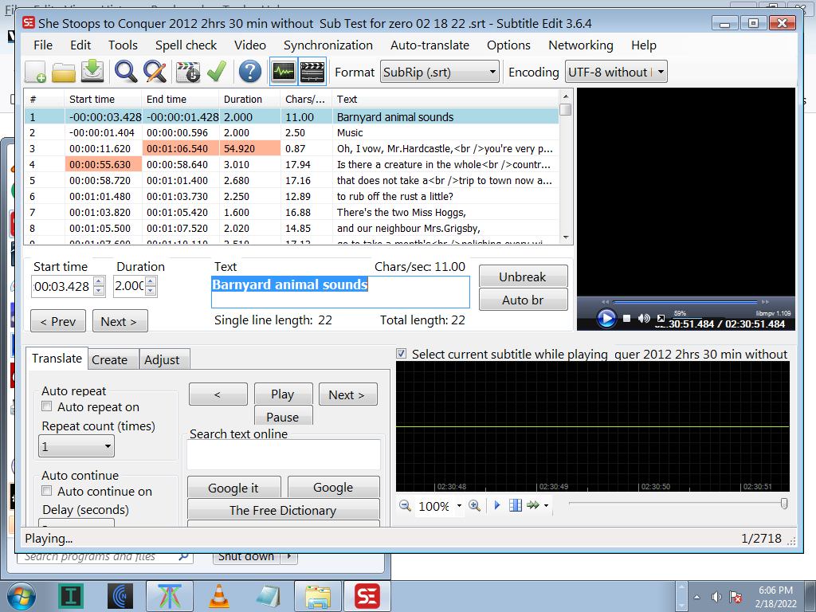Screen dimensions: 816x612
Task: Open the Format SubRip dropdown
Action: click(x=440, y=72)
